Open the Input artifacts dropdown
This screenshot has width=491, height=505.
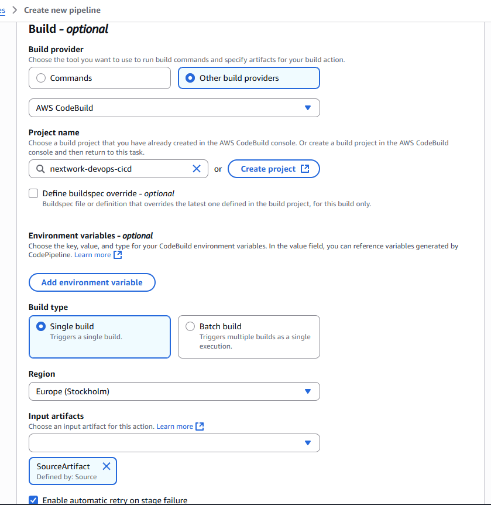pos(174,443)
